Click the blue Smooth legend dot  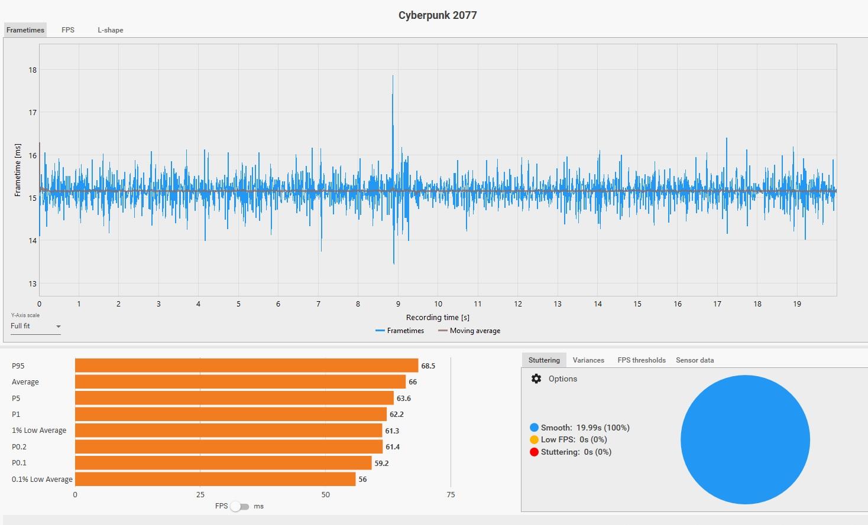tap(535, 428)
